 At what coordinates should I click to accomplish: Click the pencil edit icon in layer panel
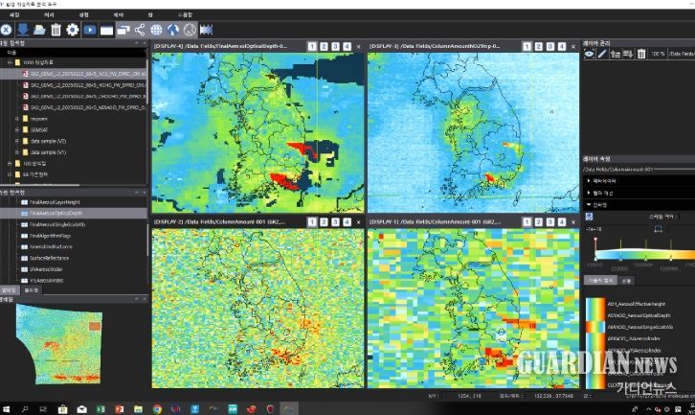[602, 54]
